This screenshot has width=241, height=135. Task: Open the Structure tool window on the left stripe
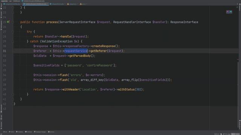(x=1, y=125)
